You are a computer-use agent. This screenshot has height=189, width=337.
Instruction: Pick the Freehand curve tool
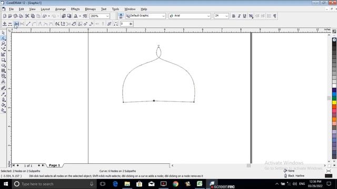[x=3, y=49]
